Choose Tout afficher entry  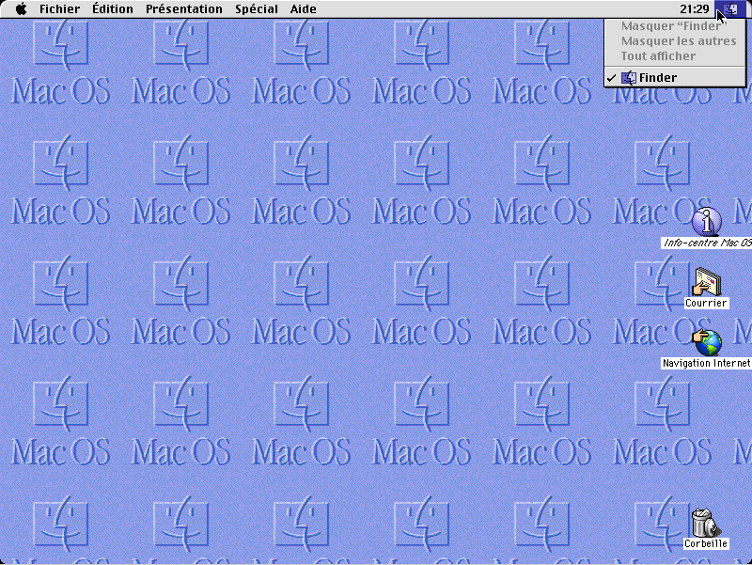coord(674,56)
